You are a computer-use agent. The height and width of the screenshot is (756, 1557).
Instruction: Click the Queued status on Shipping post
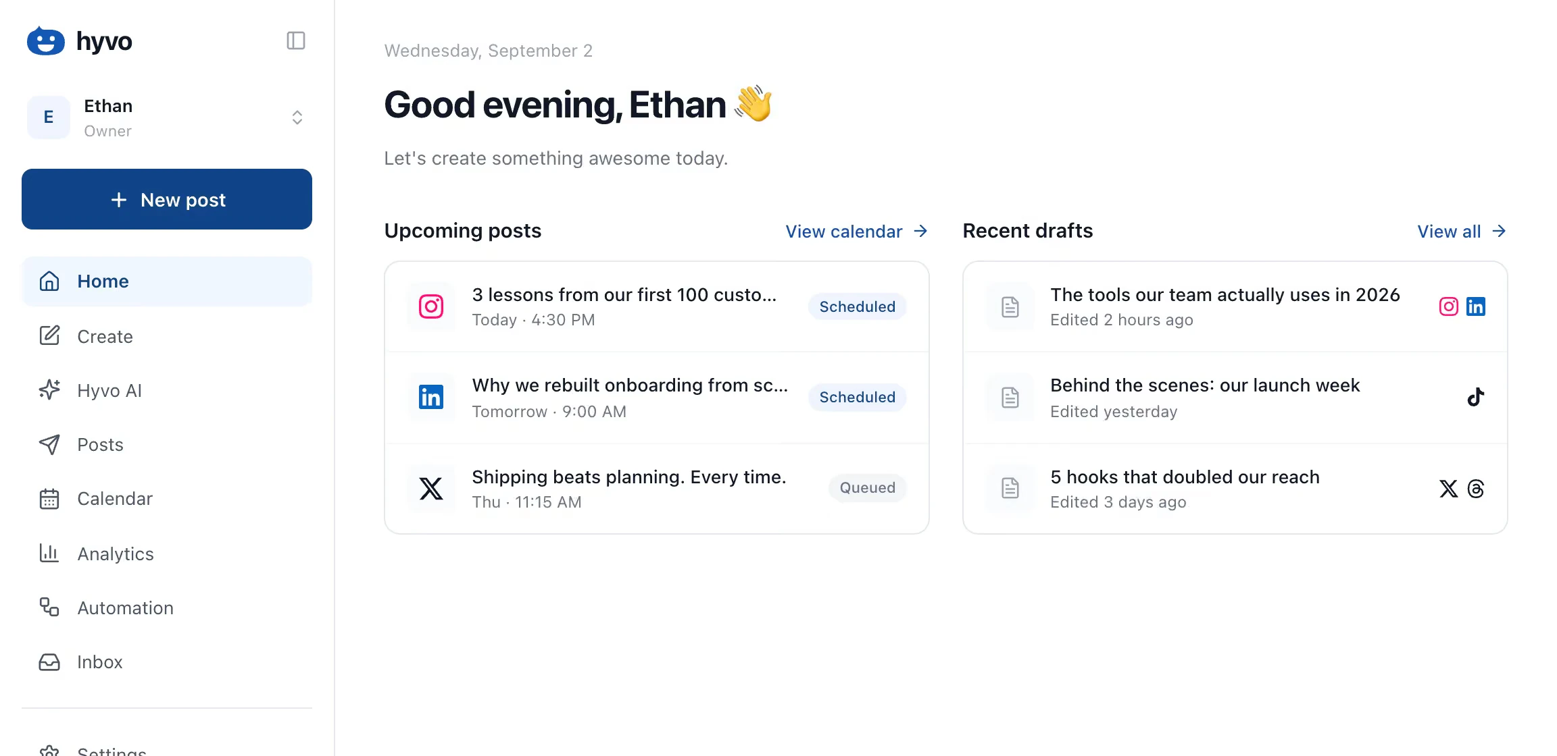point(867,487)
